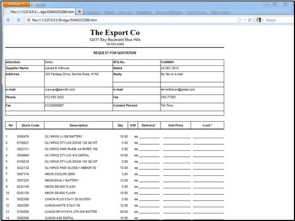295x221 pixels.
Task: Click contact person "Tim Tono"
Action: tap(167, 106)
